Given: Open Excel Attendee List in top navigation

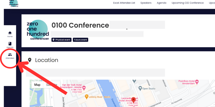Looking at the screenshot, I should click(124, 3).
